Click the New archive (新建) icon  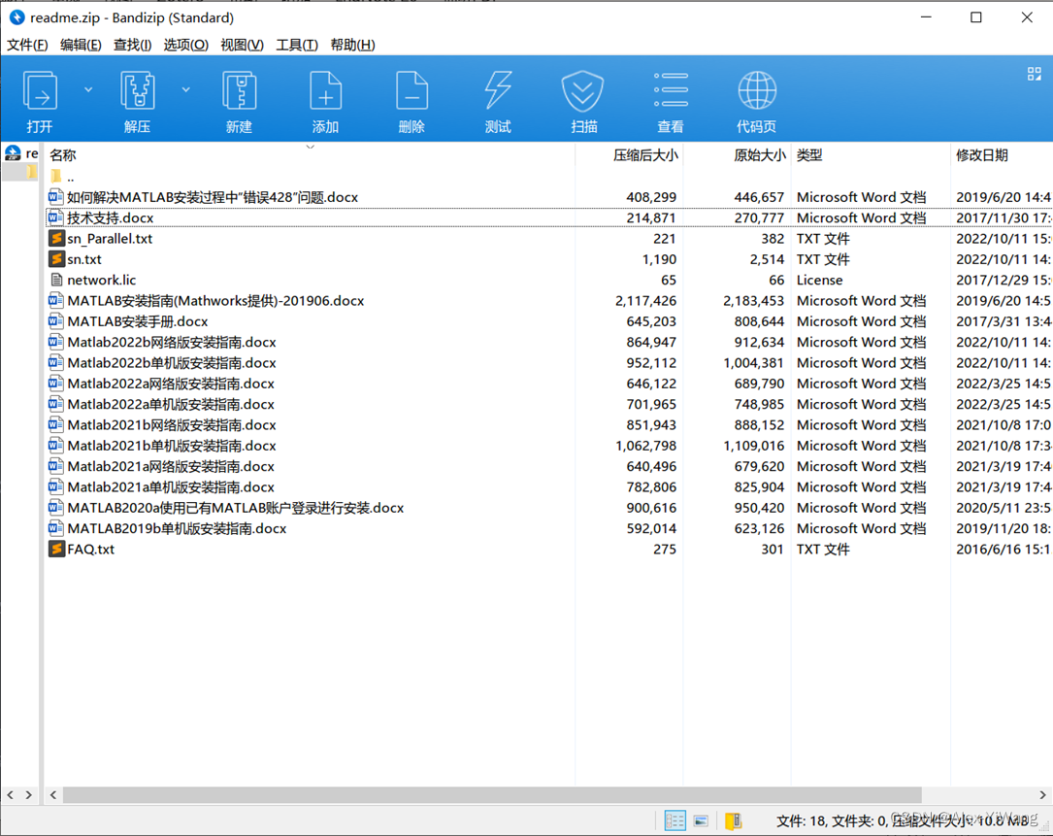pyautogui.click(x=239, y=90)
